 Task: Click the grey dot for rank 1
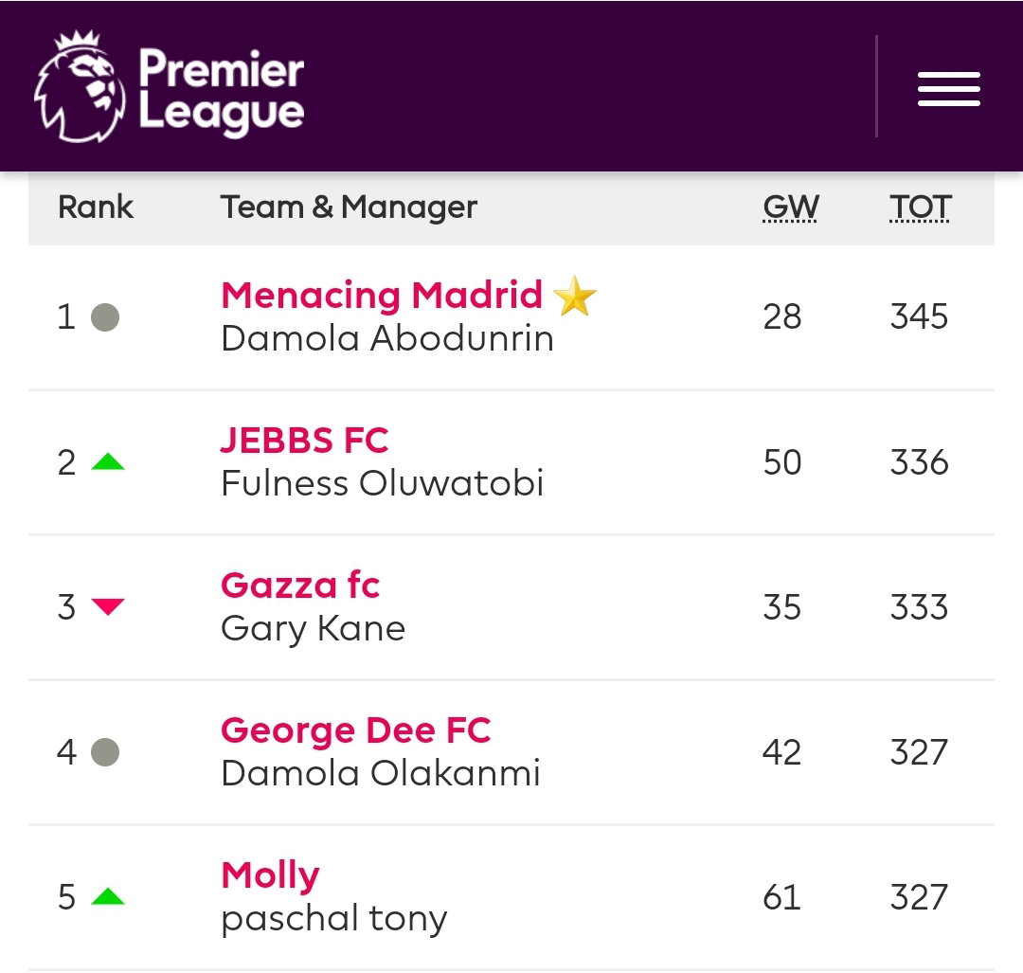[105, 317]
